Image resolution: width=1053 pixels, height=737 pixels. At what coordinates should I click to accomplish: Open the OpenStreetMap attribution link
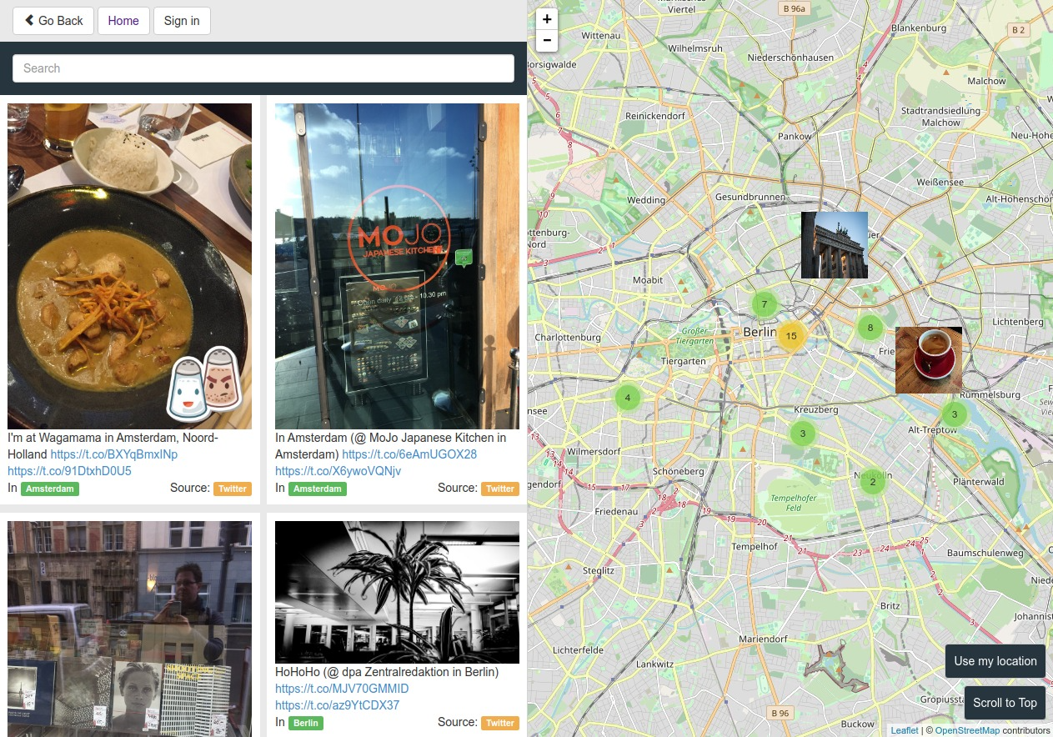coord(966,730)
